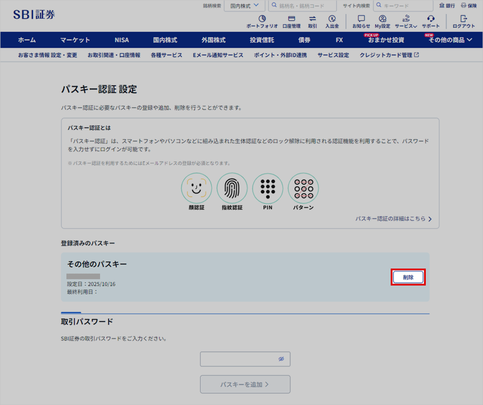The width and height of the screenshot is (483, 405).
Task: Click the 入出金 deposit/withdrawal icon
Action: click(x=332, y=19)
